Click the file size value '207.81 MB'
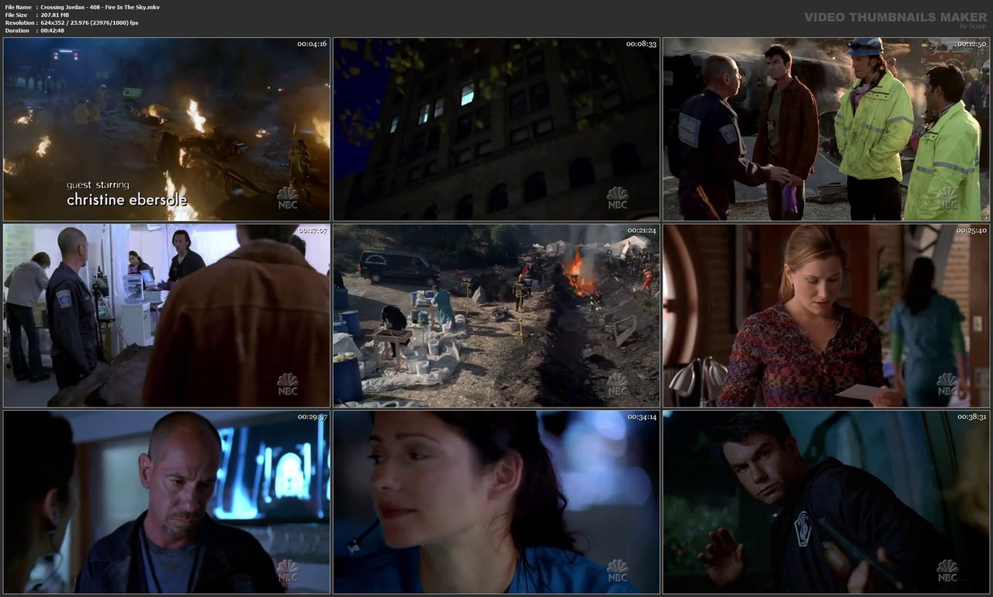 56,15
